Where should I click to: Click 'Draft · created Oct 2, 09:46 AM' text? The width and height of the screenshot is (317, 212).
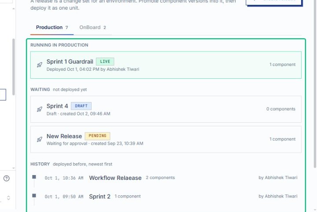tap(78, 113)
